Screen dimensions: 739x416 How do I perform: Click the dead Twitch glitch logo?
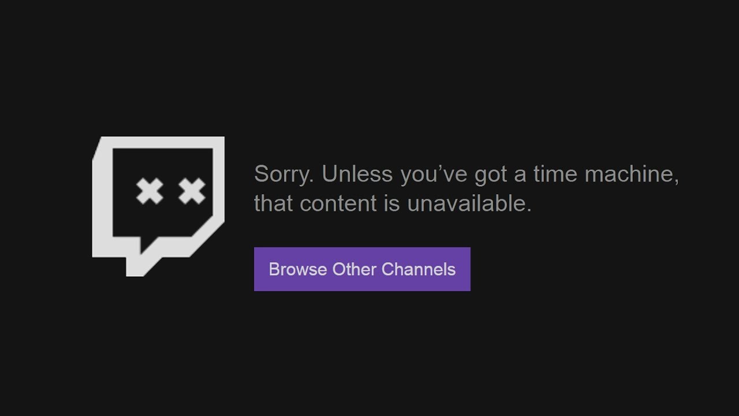[x=158, y=206]
